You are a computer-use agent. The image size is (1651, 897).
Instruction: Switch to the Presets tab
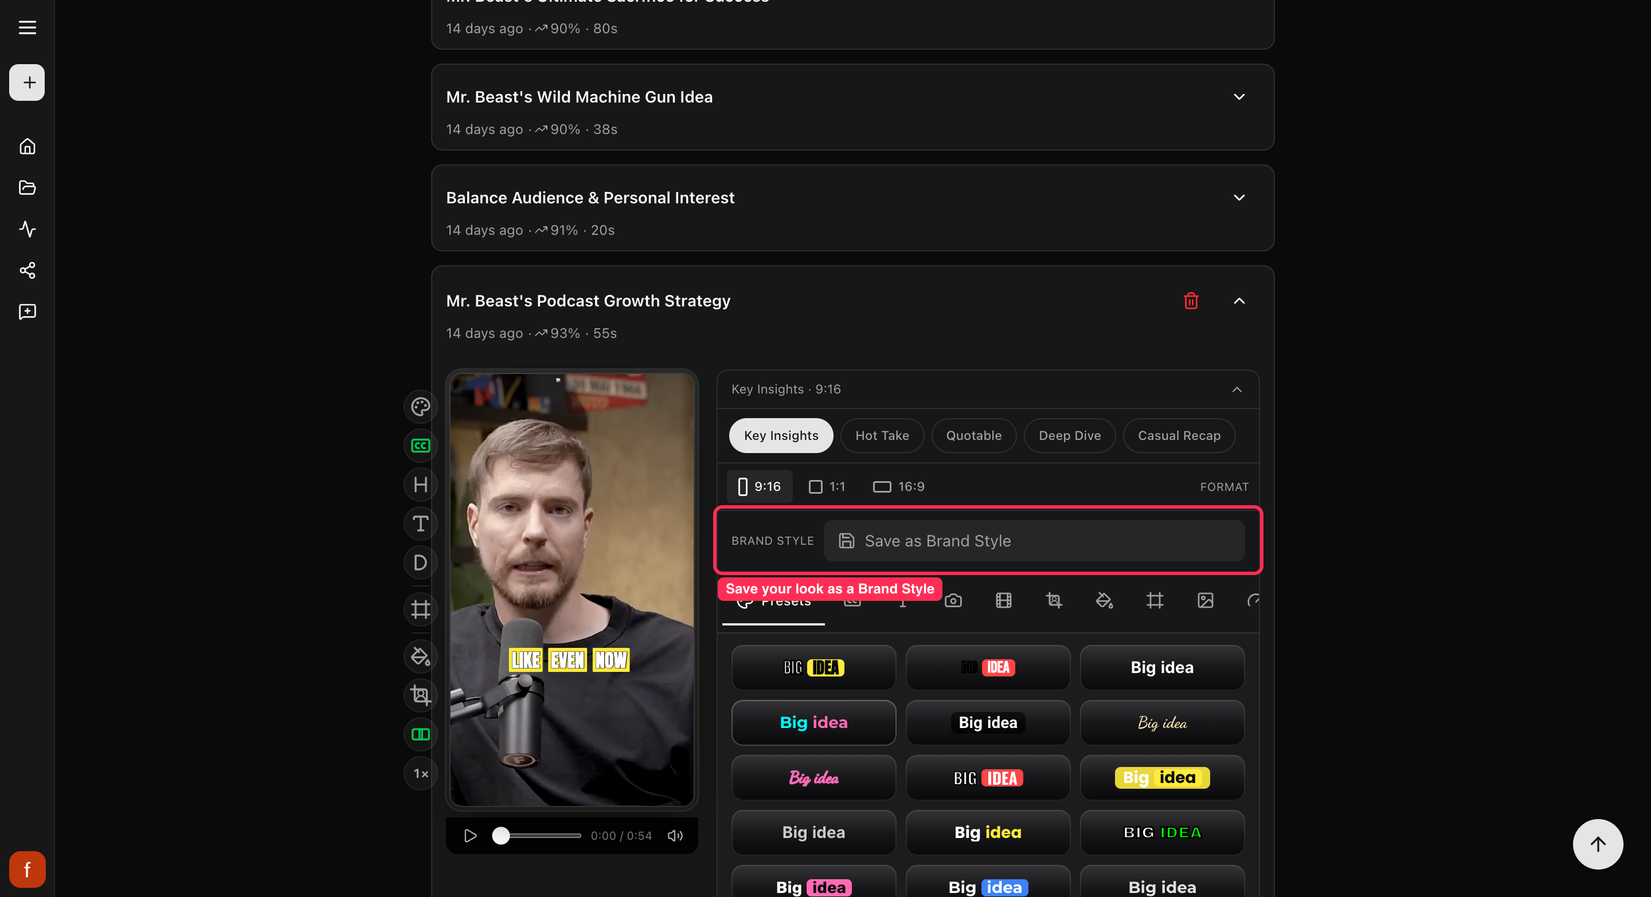point(773,602)
